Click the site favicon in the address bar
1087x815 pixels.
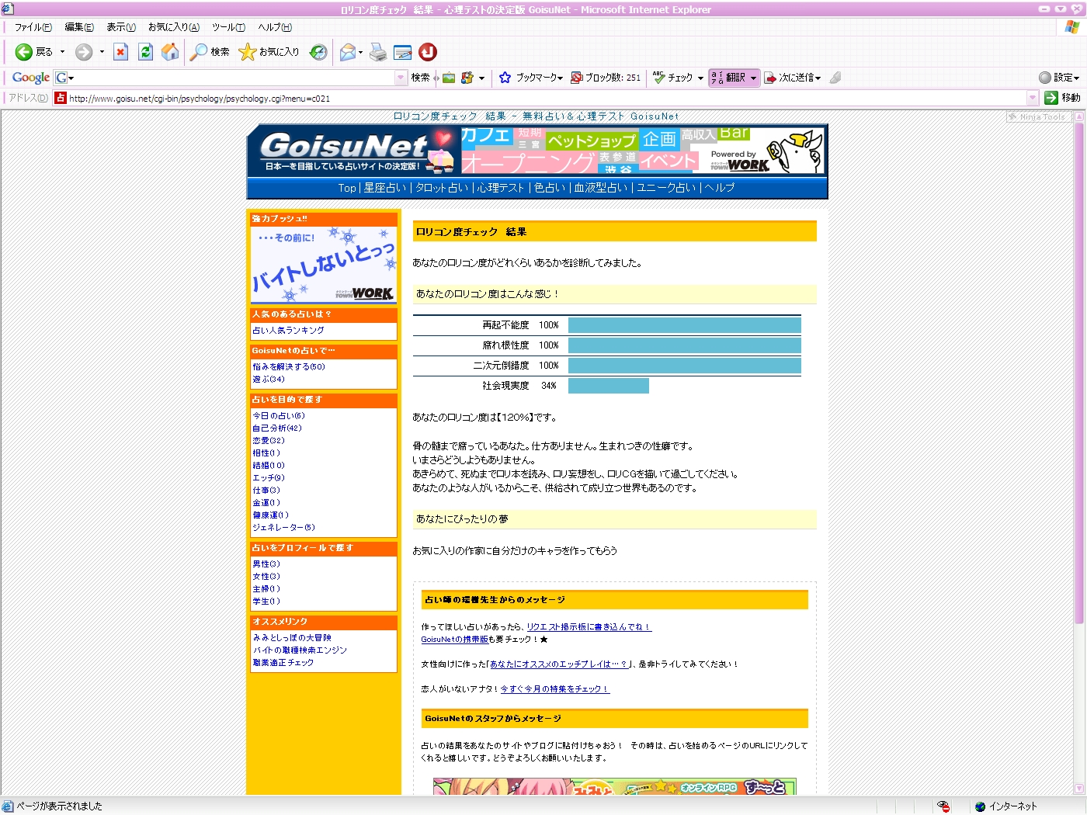click(x=61, y=98)
